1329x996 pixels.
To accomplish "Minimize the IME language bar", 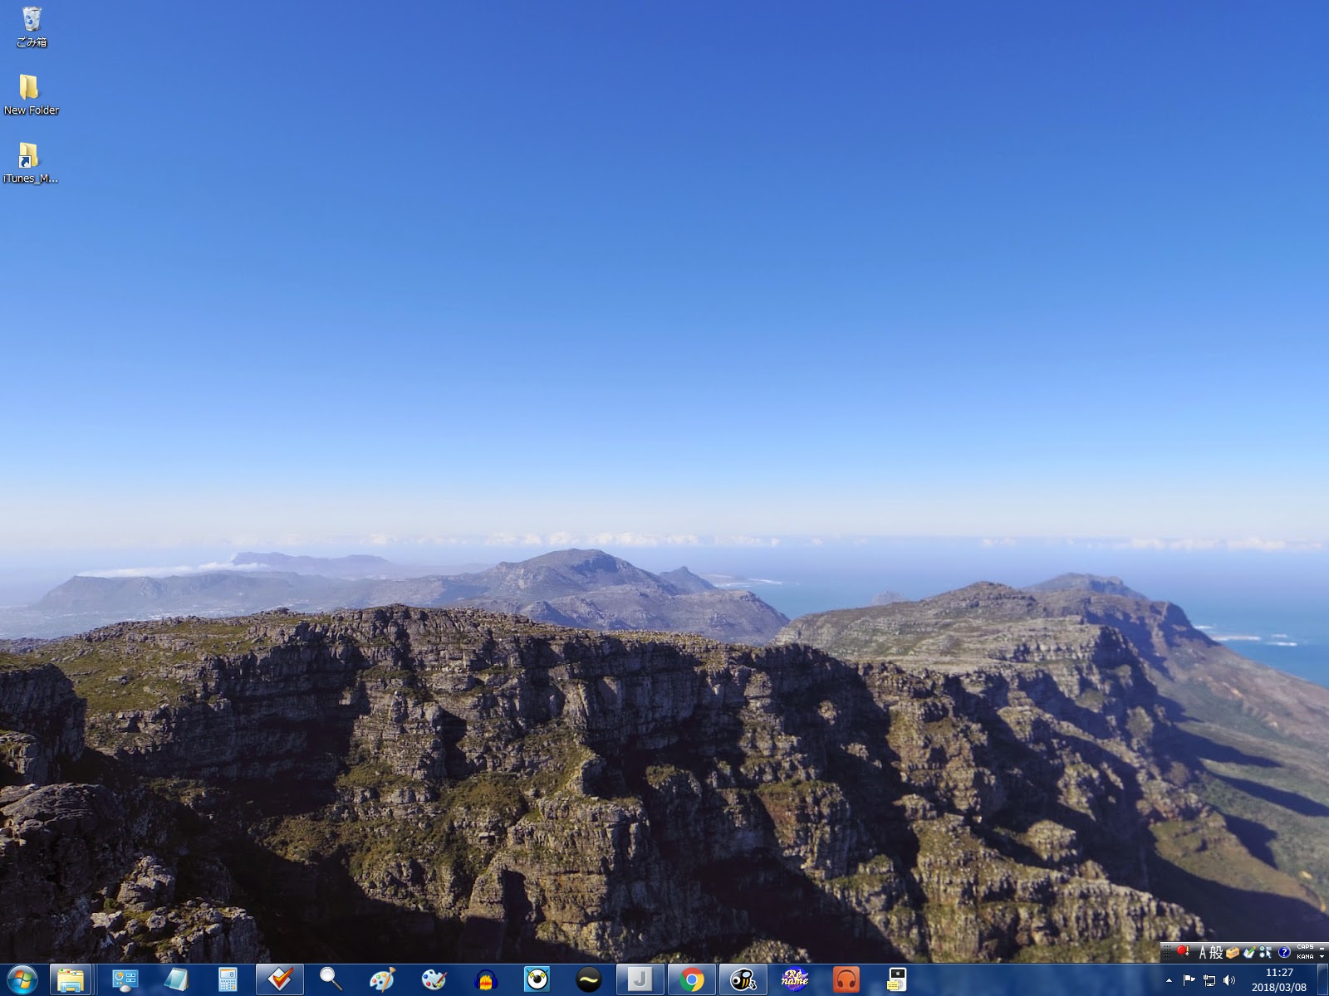I will (x=1322, y=948).
